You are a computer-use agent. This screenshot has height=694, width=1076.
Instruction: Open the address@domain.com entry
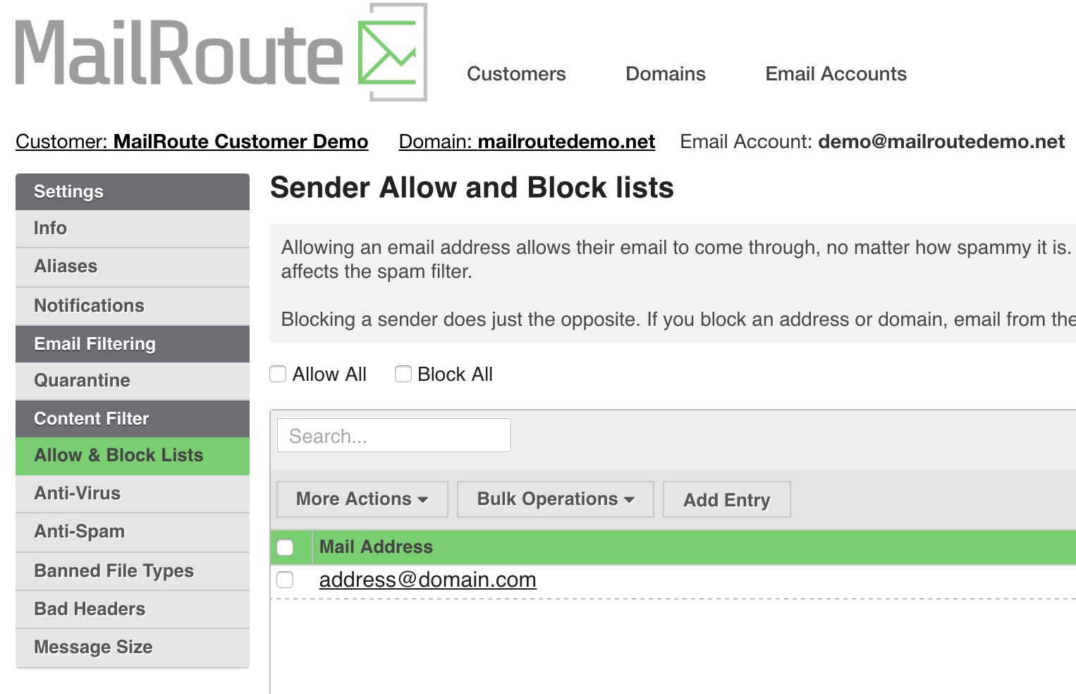tap(427, 580)
